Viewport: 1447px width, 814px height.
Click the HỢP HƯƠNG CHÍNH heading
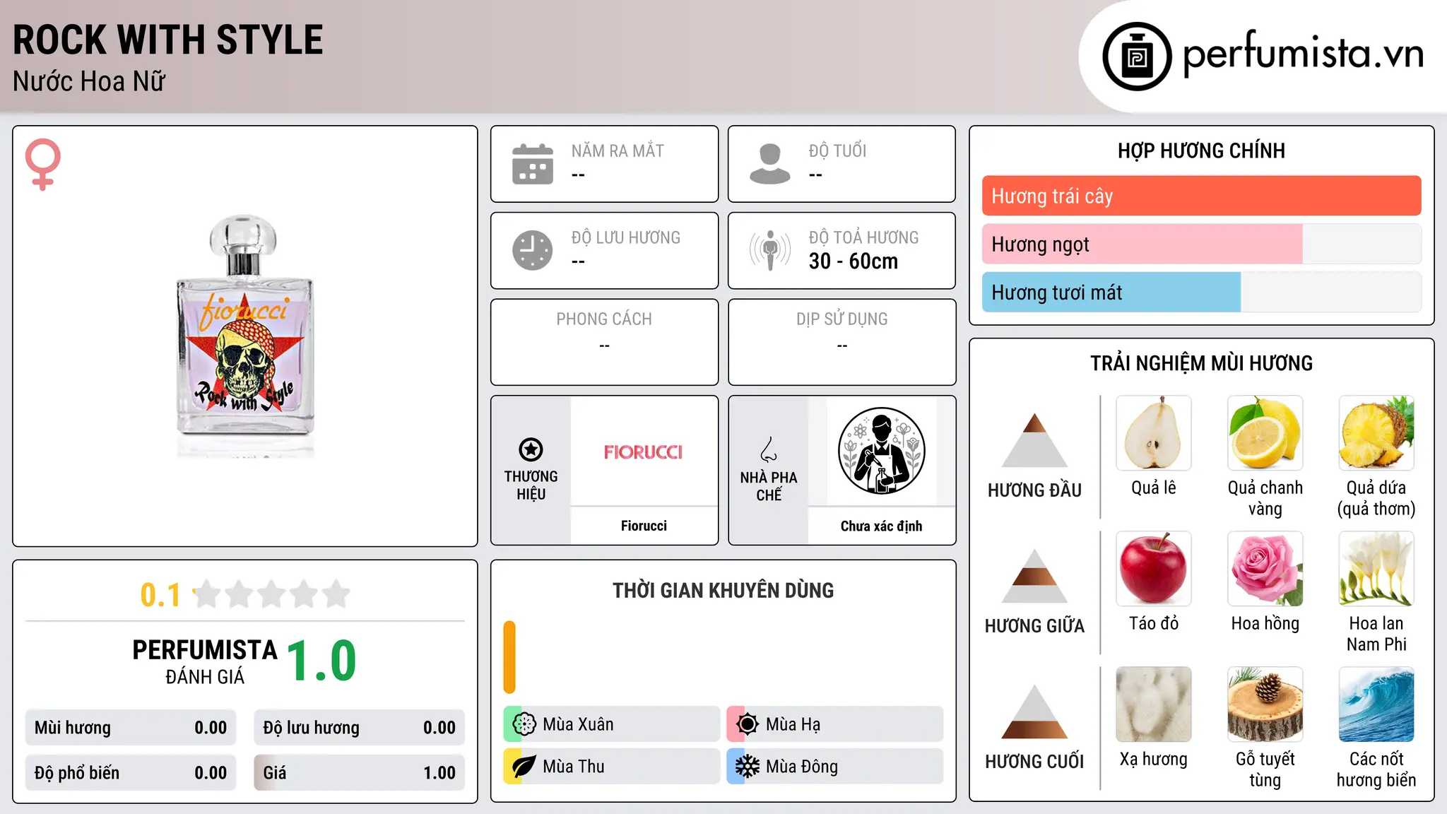tap(1201, 151)
